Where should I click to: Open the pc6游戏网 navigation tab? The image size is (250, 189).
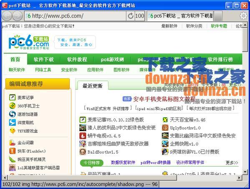112,60
